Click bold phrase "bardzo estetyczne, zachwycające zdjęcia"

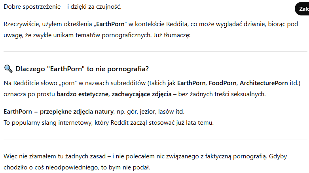click(114, 94)
